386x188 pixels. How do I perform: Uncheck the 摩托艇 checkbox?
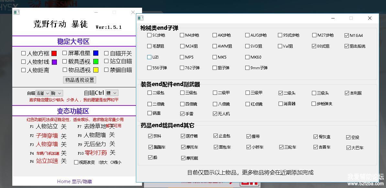click(183, 158)
